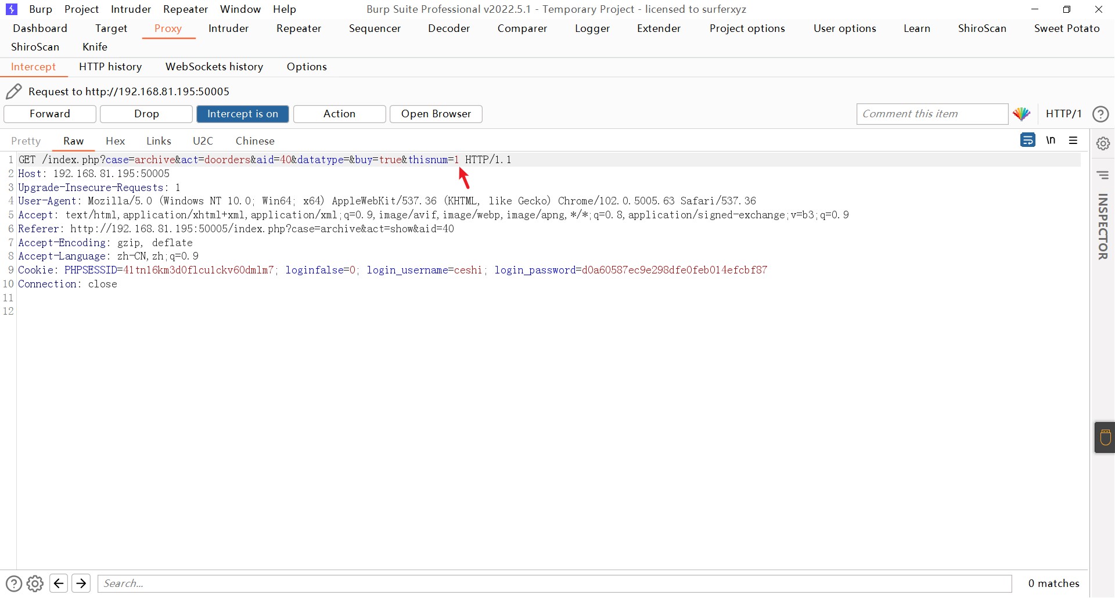Click Open Browser button

pos(436,114)
